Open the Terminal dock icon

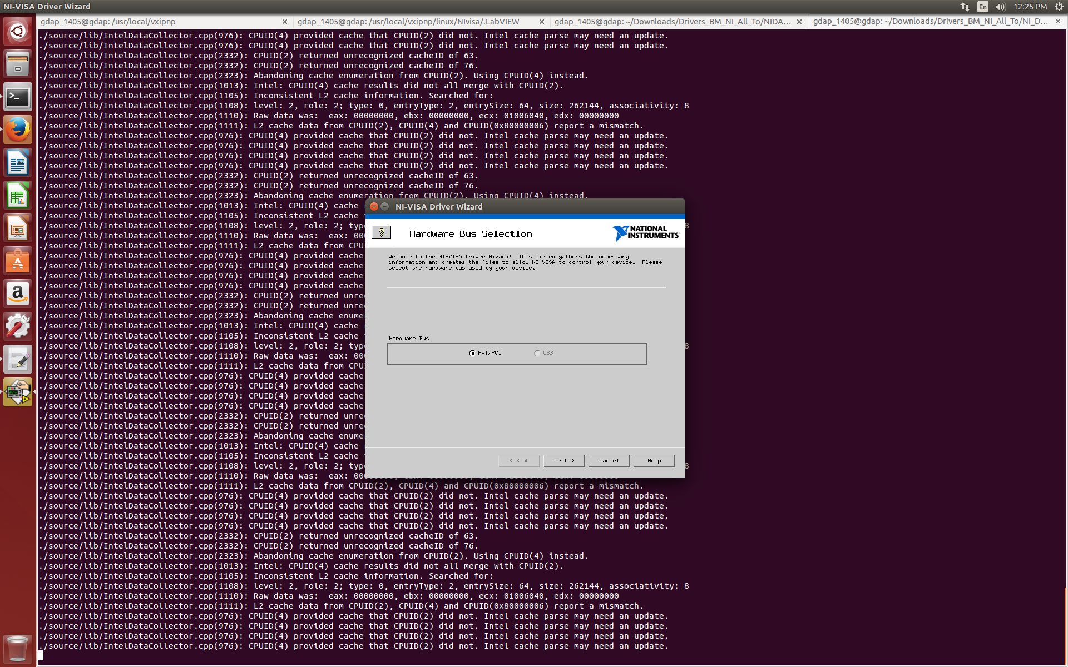tap(18, 97)
